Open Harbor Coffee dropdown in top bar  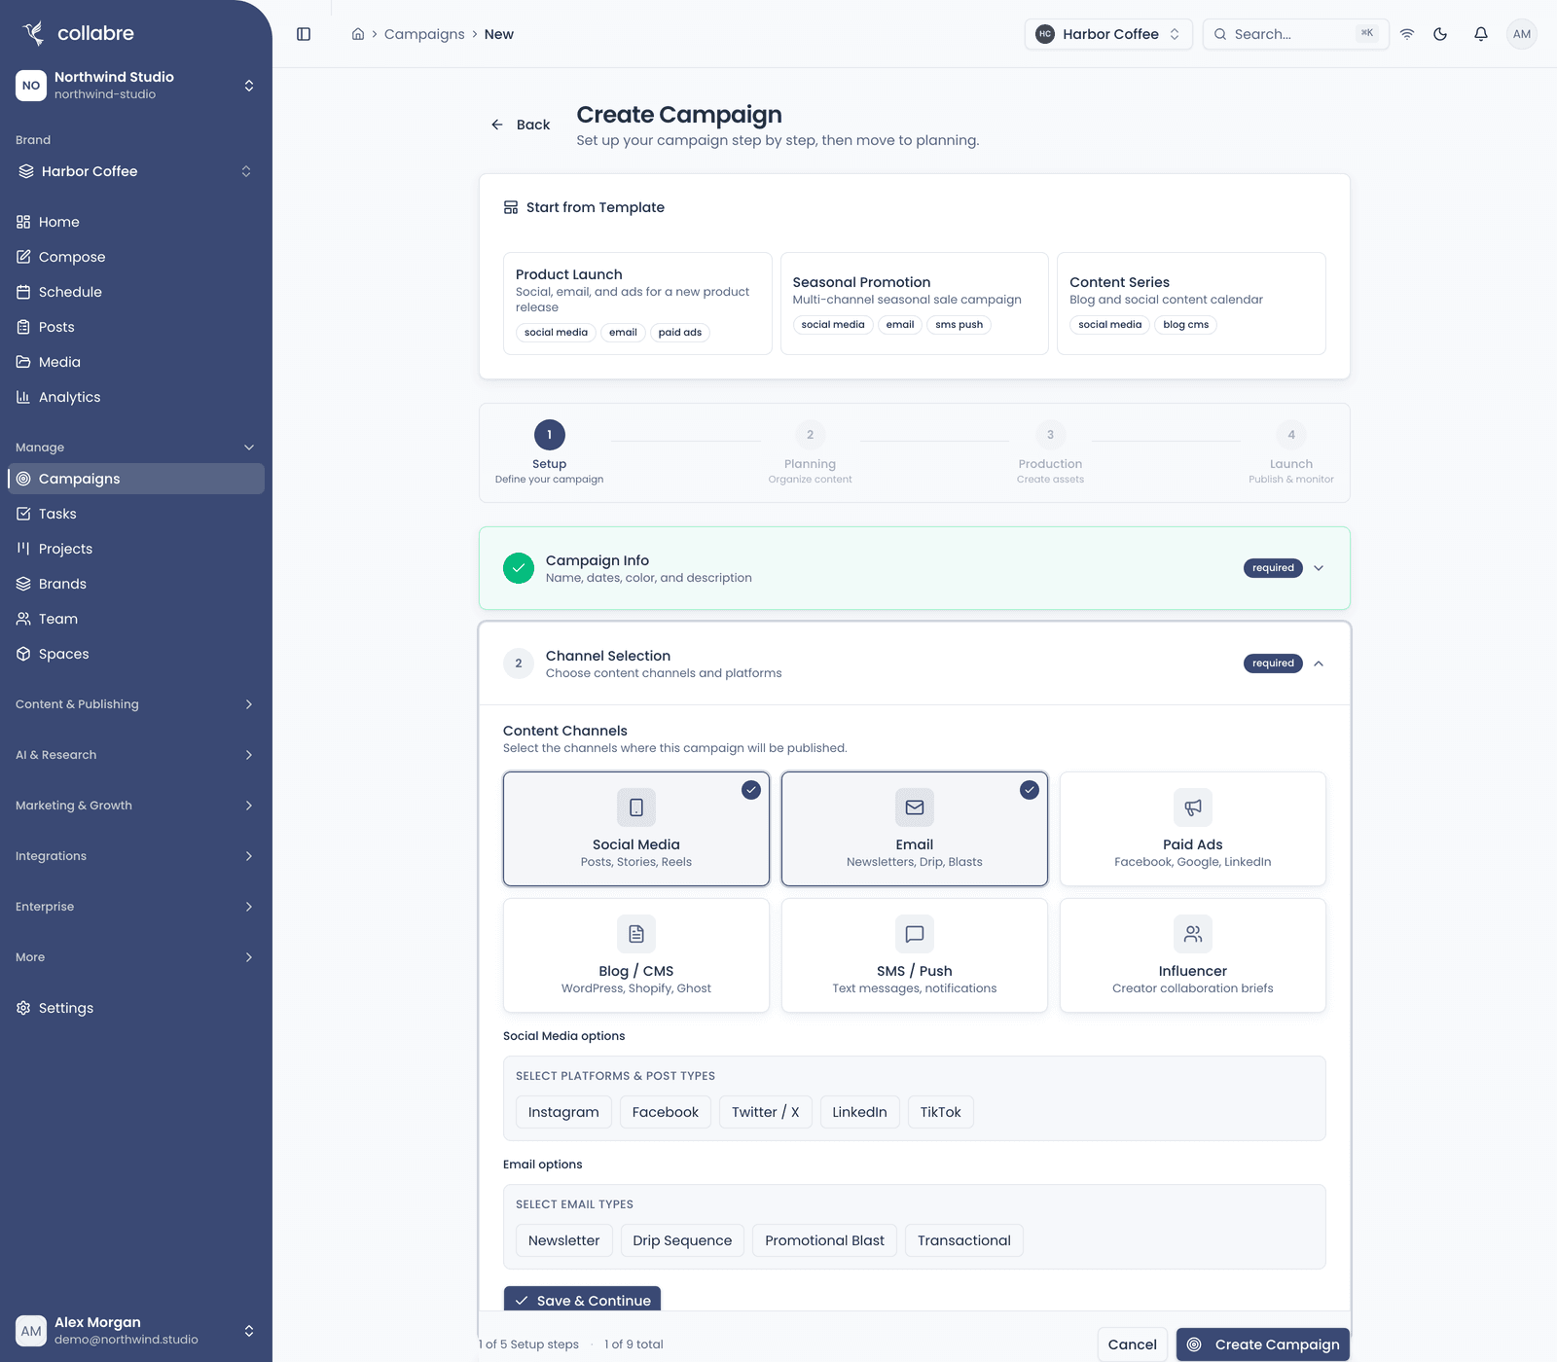(1108, 34)
